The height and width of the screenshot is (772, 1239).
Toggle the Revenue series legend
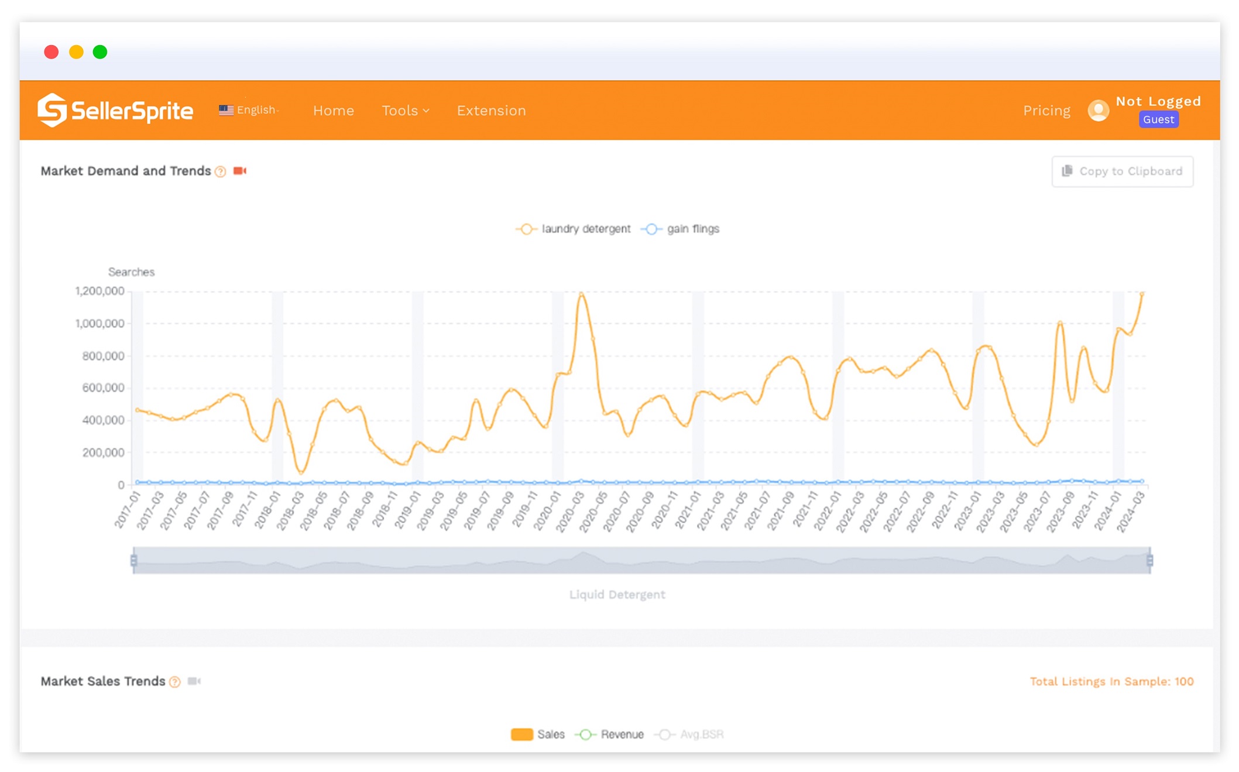[609, 734]
